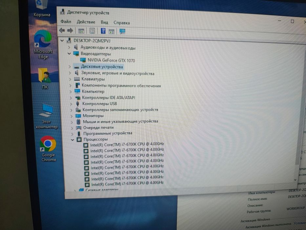Open the Корзина desktop icon
This screenshot has width=306, height=230.
point(42,8)
